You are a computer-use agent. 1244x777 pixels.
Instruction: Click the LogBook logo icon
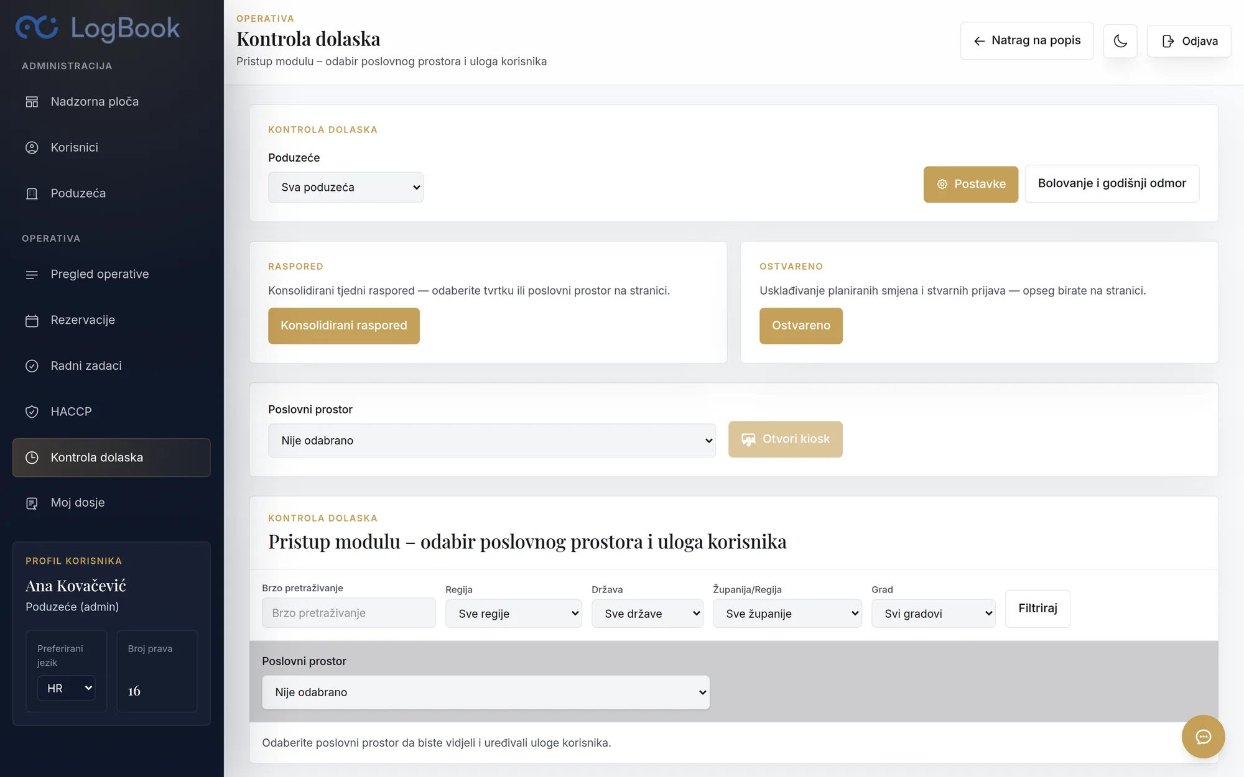37,27
